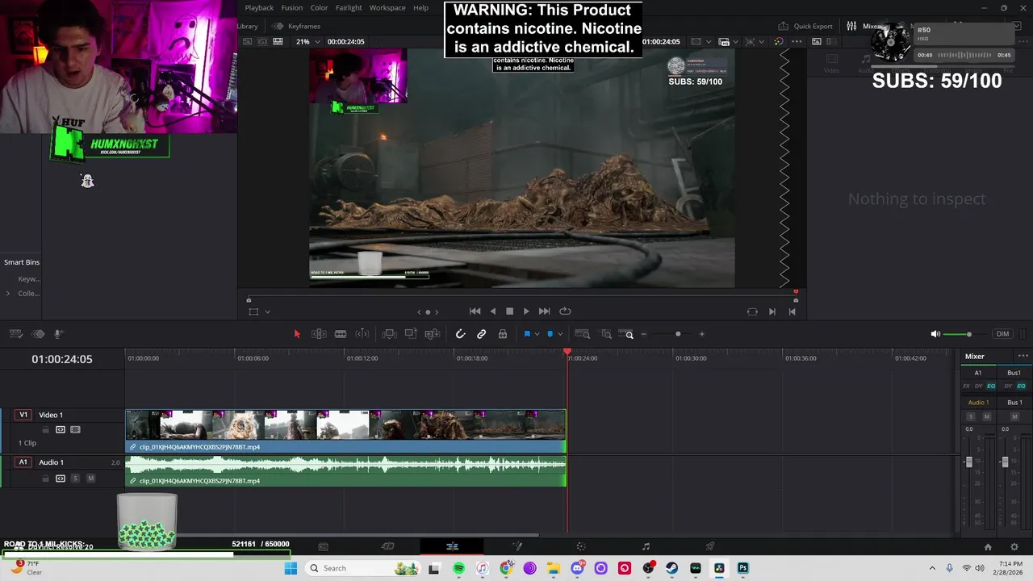Screen dimensions: 1033x581
Task: Open the Help menu
Action: (x=421, y=8)
